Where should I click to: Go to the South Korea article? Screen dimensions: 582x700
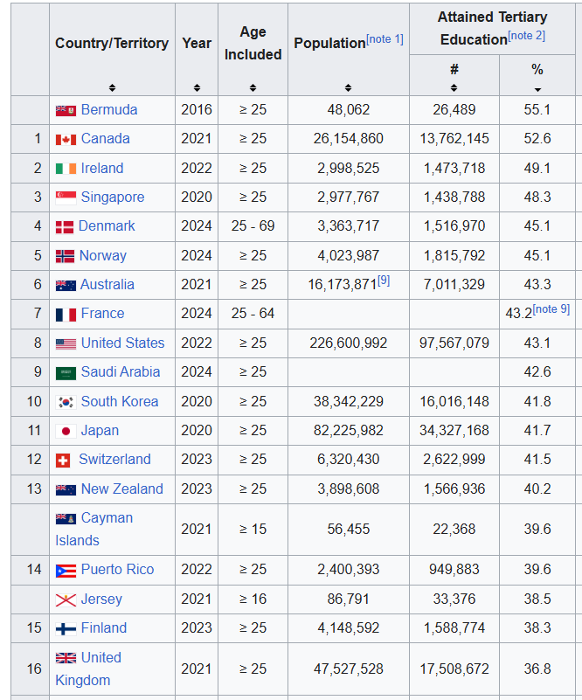coord(119,401)
